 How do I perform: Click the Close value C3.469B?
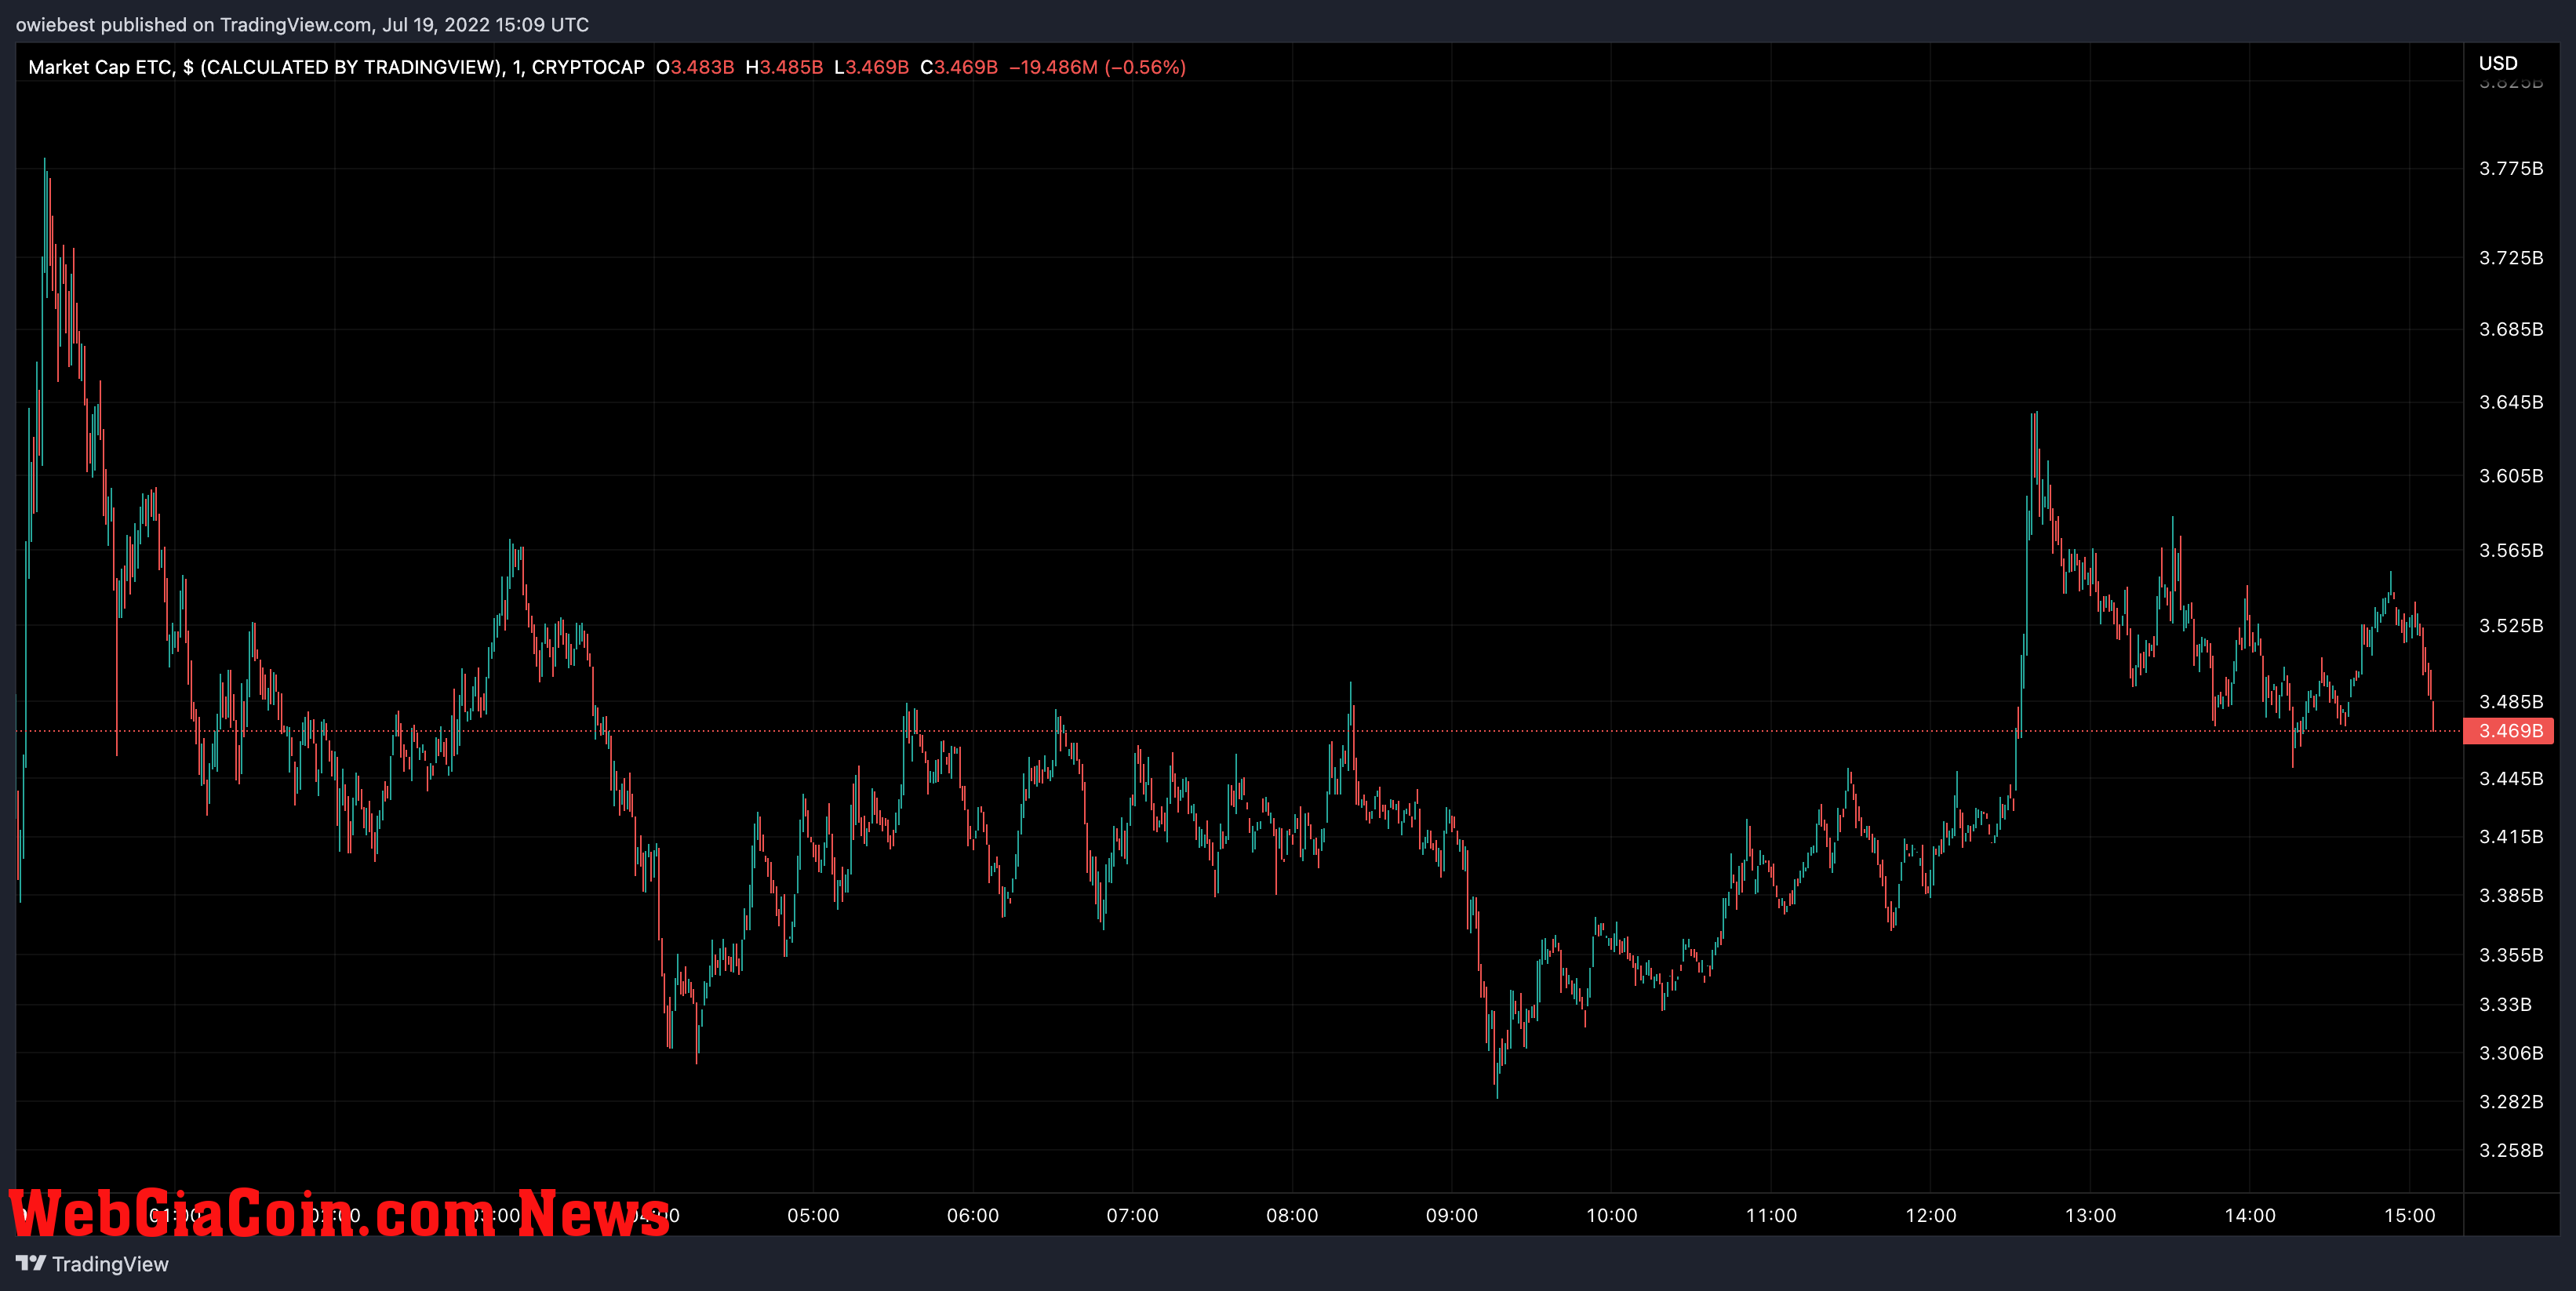[959, 67]
